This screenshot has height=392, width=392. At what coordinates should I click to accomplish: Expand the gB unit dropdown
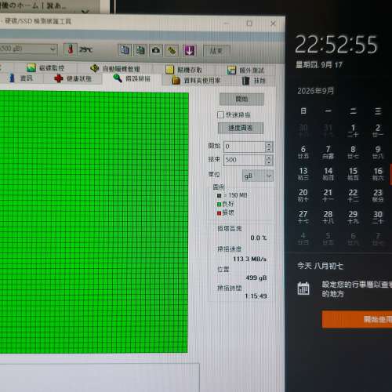(258, 176)
